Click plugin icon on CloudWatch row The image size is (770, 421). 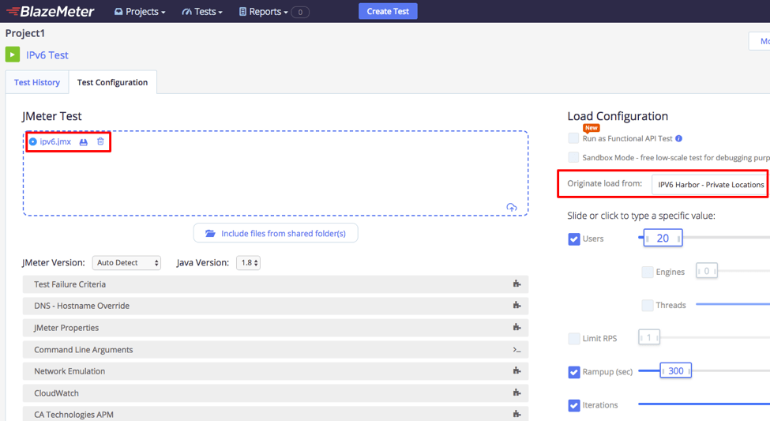516,393
